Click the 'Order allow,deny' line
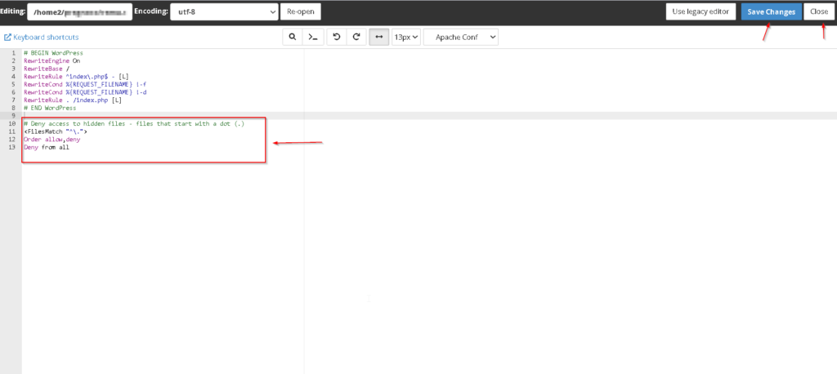 pyautogui.click(x=51, y=140)
